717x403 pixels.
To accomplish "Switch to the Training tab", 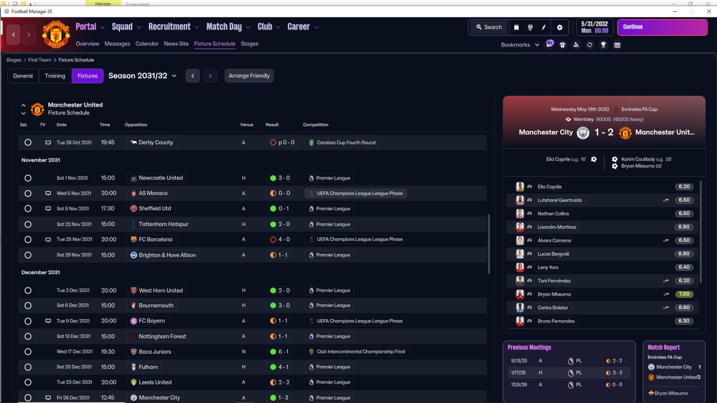I will click(55, 76).
